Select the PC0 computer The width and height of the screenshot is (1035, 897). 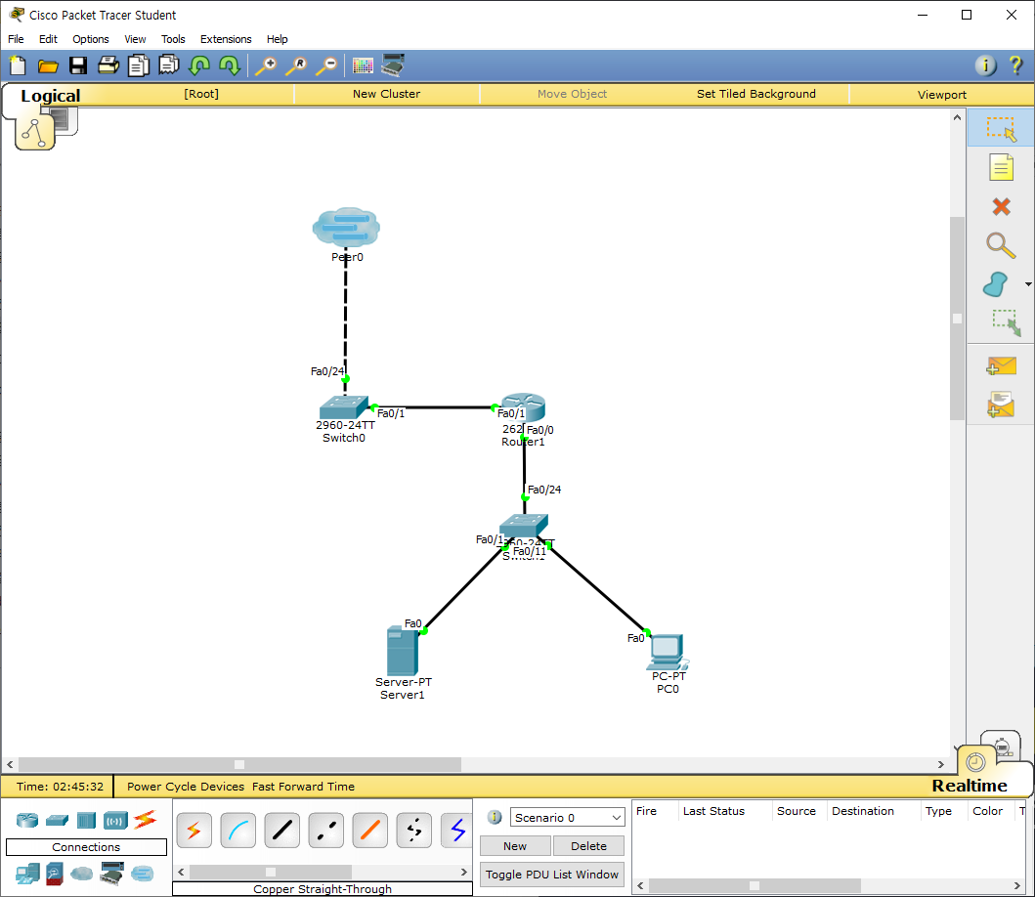(x=668, y=654)
